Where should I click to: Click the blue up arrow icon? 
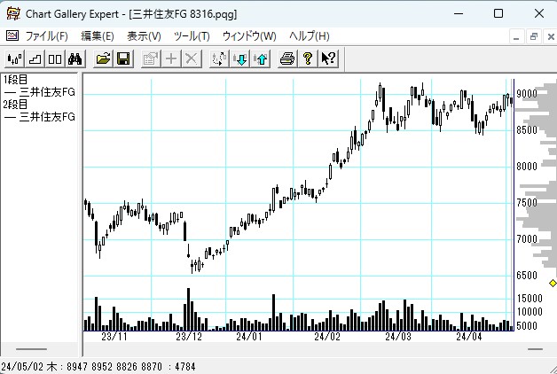[x=260, y=58]
